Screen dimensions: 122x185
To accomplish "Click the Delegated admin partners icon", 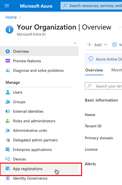I will [8, 140].
